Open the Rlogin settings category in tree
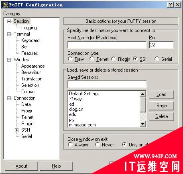The image size is (183, 174). click(x=27, y=124)
